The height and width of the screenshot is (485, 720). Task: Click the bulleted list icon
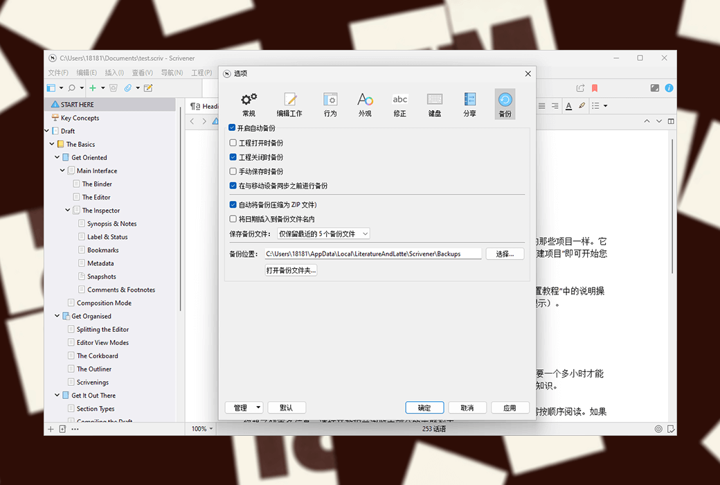(x=595, y=106)
